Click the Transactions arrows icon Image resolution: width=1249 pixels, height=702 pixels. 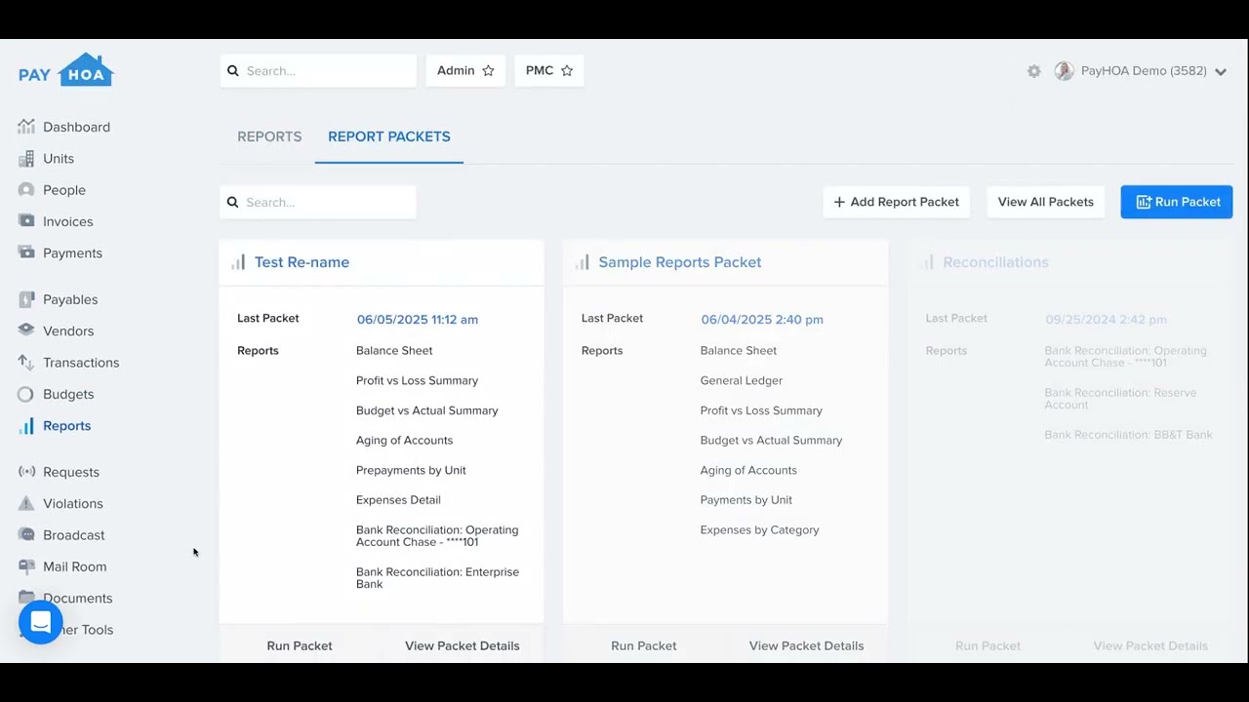coord(26,362)
